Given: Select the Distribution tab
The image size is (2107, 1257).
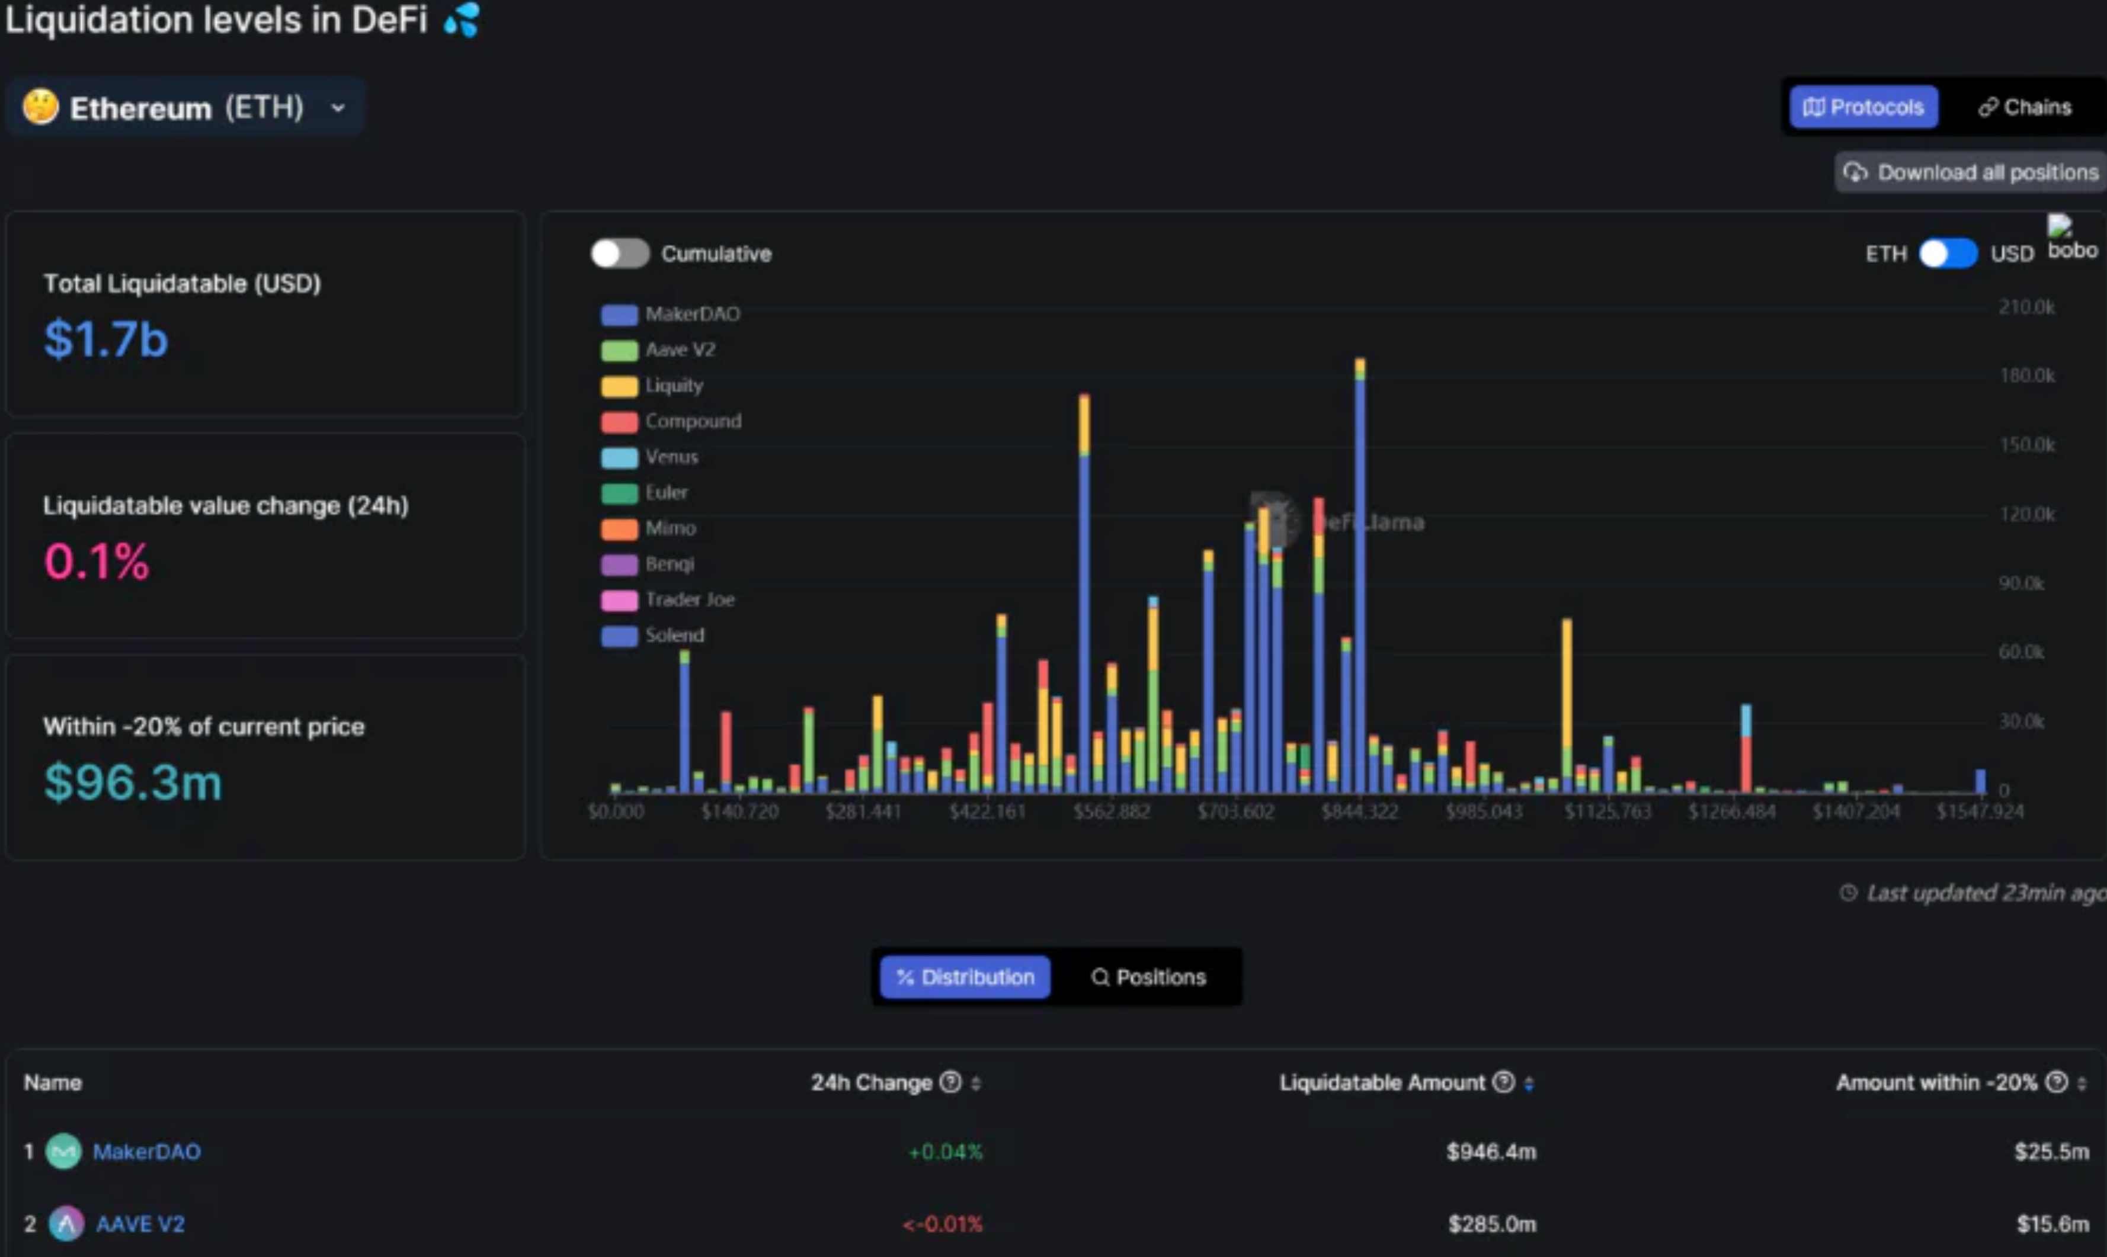Looking at the screenshot, I should (965, 977).
